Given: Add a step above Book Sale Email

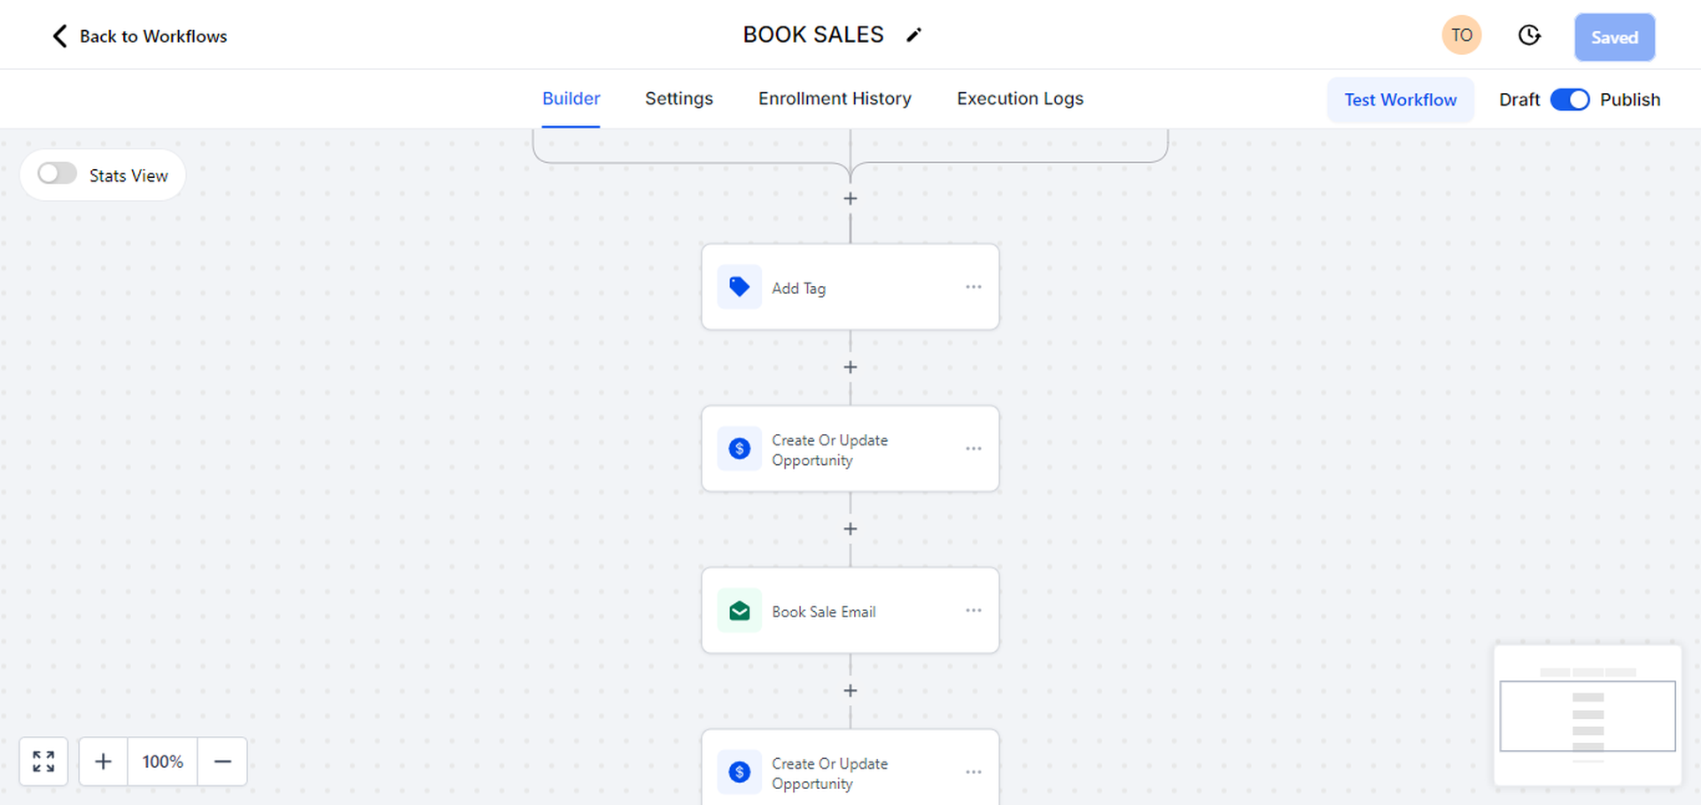Looking at the screenshot, I should pos(850,529).
